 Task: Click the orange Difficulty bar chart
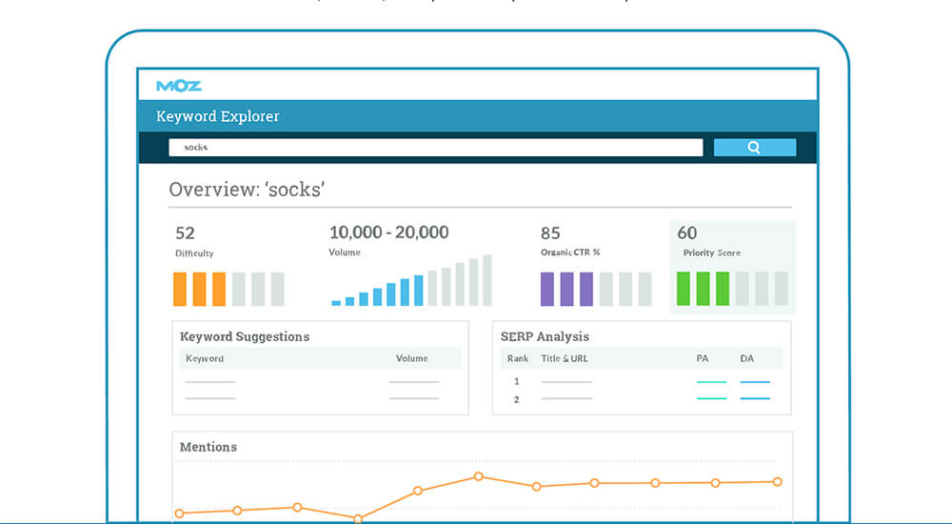tap(228, 289)
